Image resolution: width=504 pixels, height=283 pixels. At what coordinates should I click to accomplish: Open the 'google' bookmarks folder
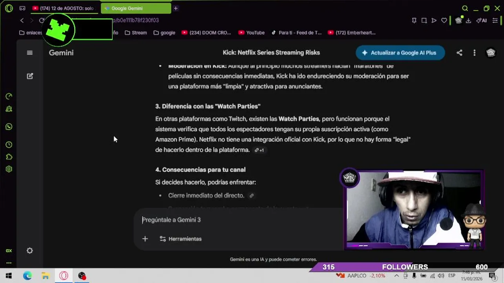coord(164,33)
